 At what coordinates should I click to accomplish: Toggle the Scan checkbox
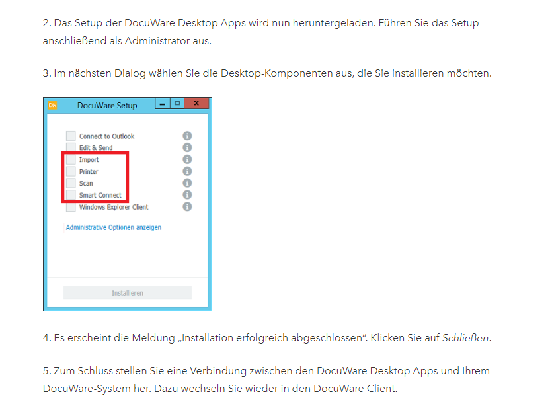click(x=71, y=183)
